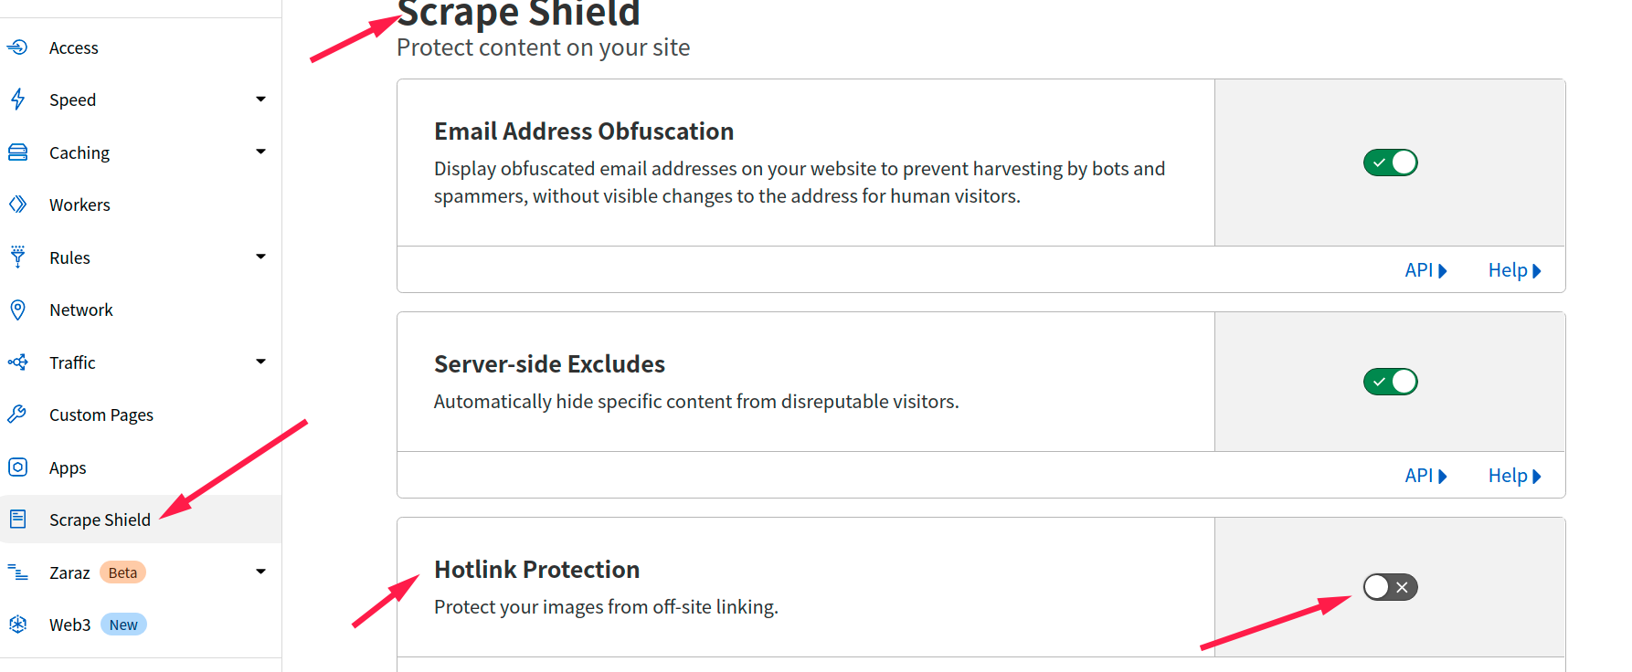Image resolution: width=1632 pixels, height=672 pixels.
Task: Expand the Traffic submenu arrow
Action: pos(260,362)
